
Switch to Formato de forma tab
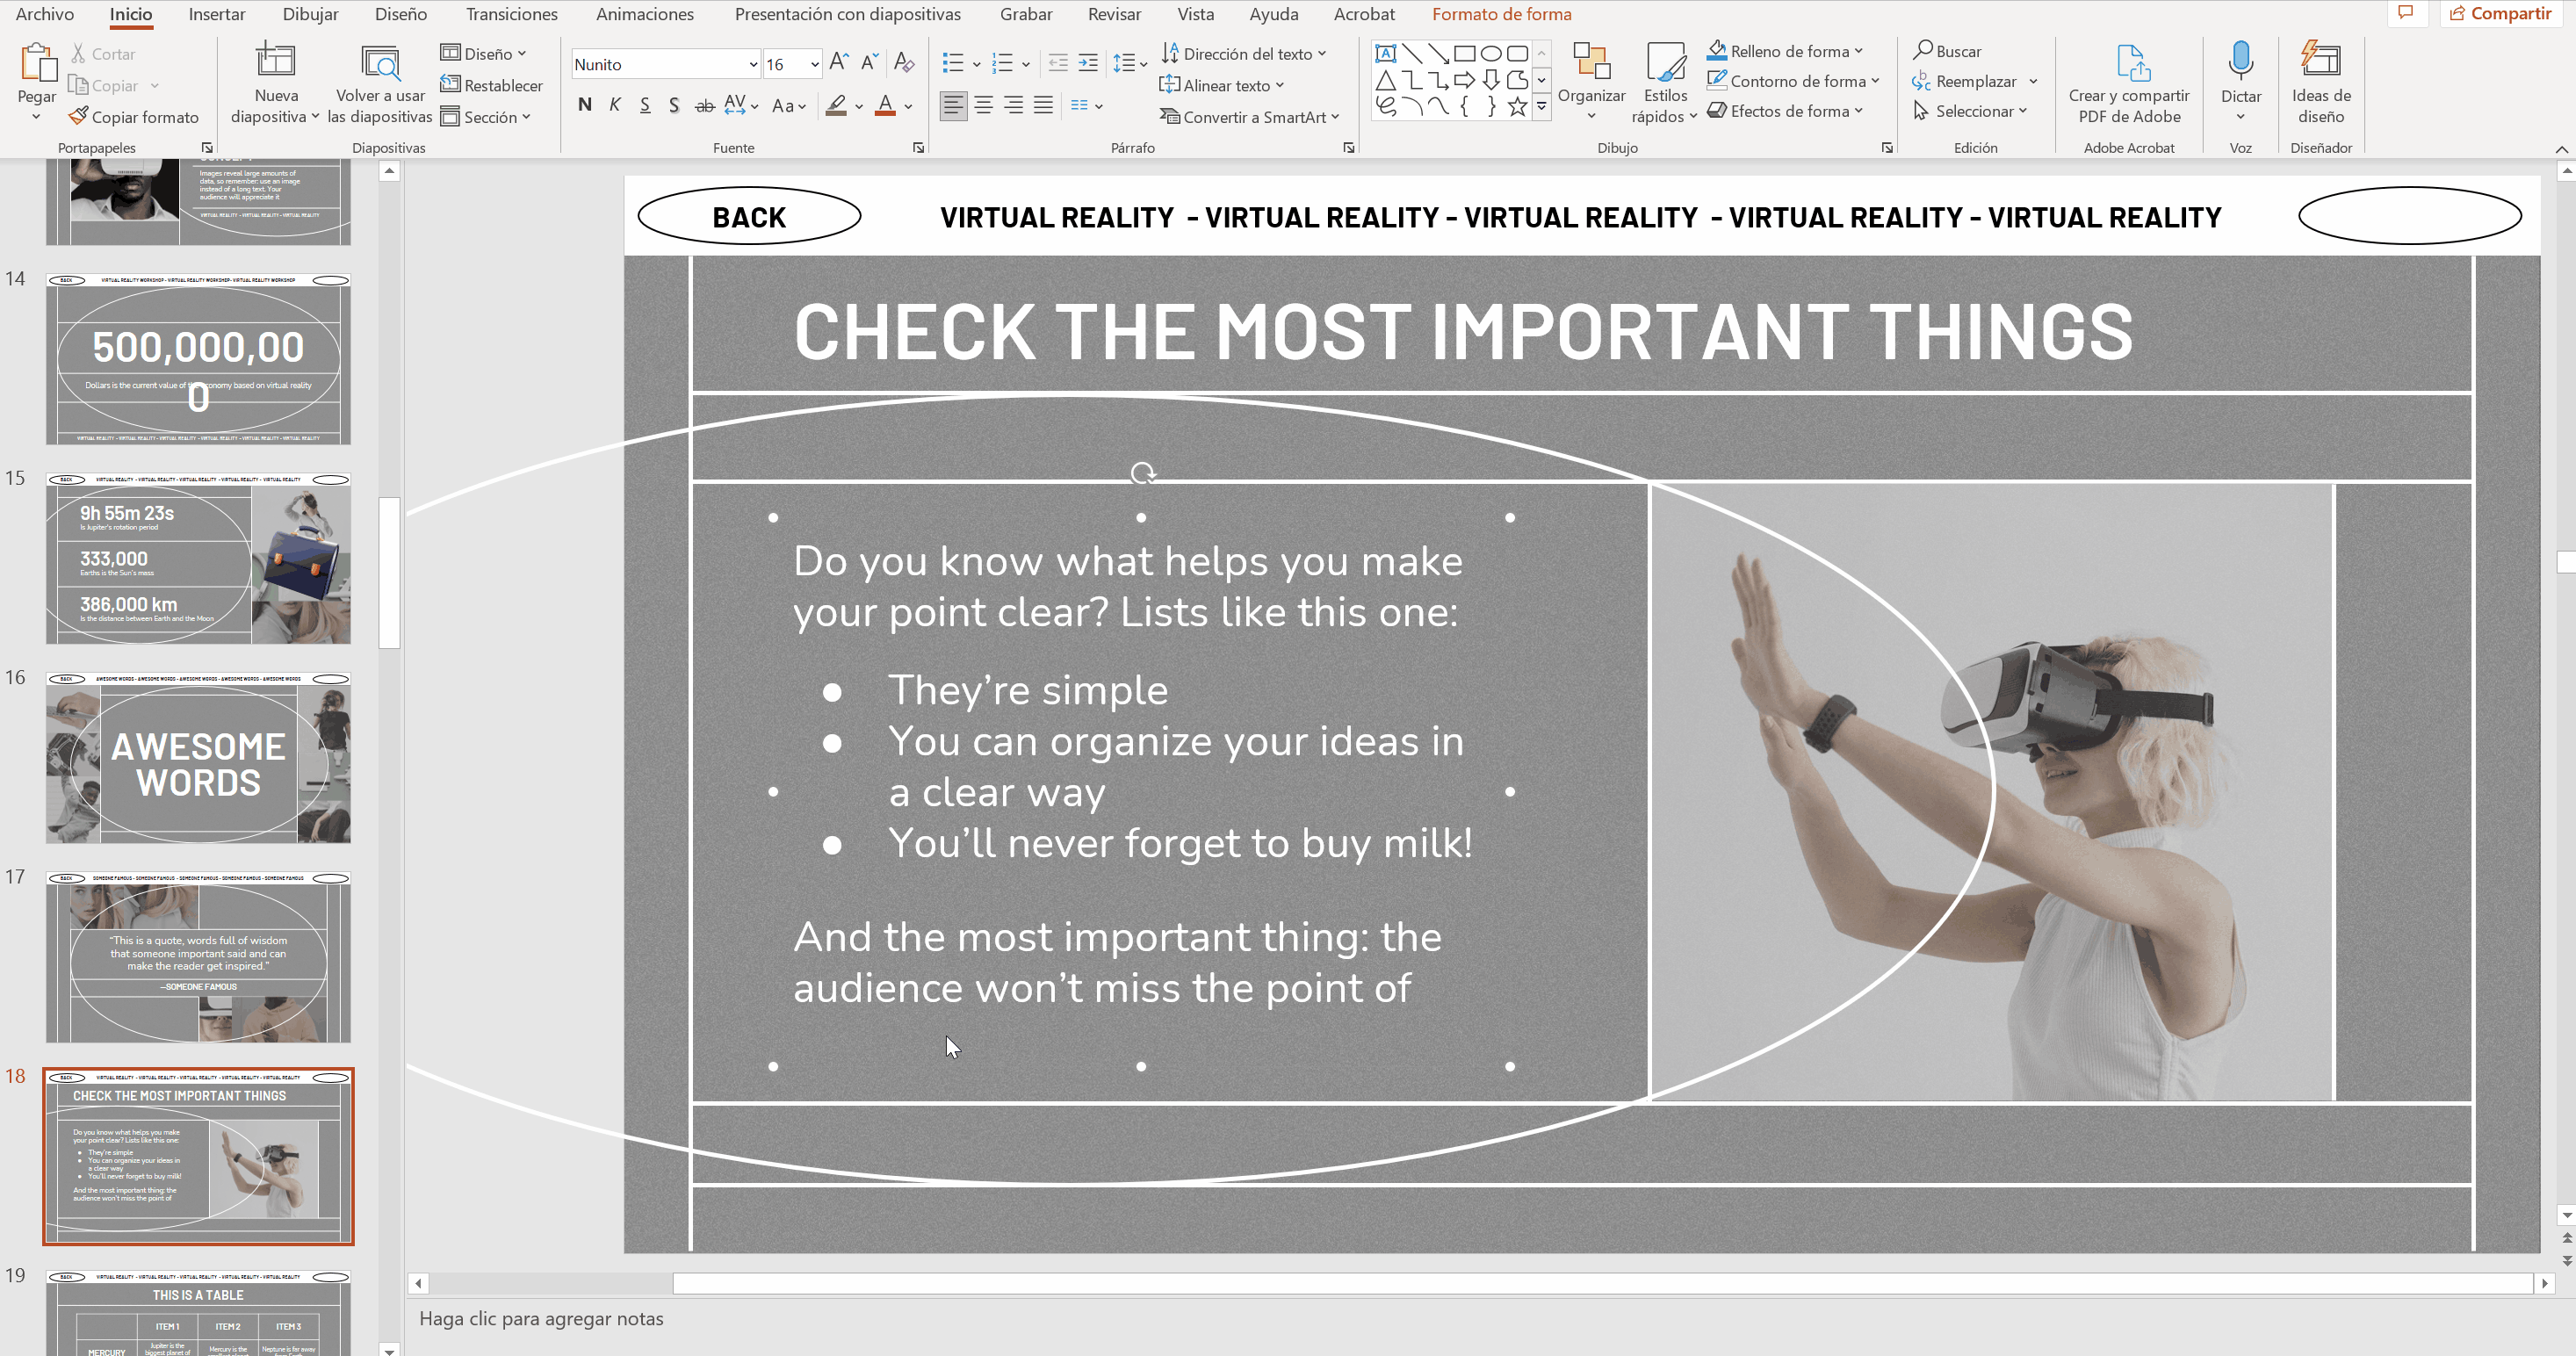[x=1501, y=14]
